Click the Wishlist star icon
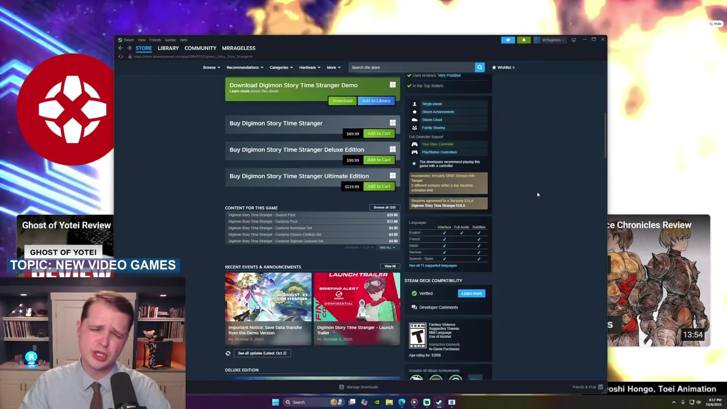727x409 pixels. [494, 67]
